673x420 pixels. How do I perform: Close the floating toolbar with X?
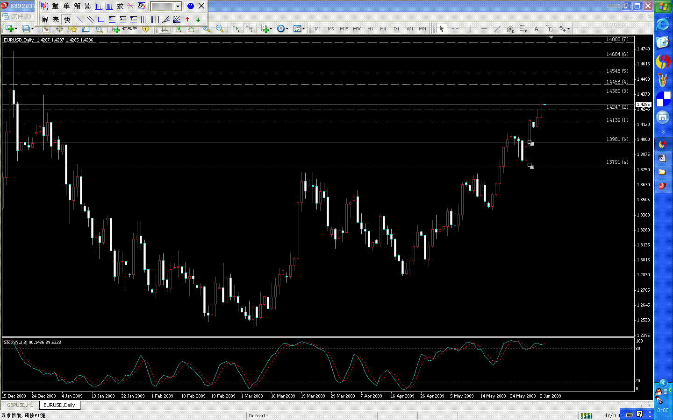pyautogui.click(x=201, y=6)
